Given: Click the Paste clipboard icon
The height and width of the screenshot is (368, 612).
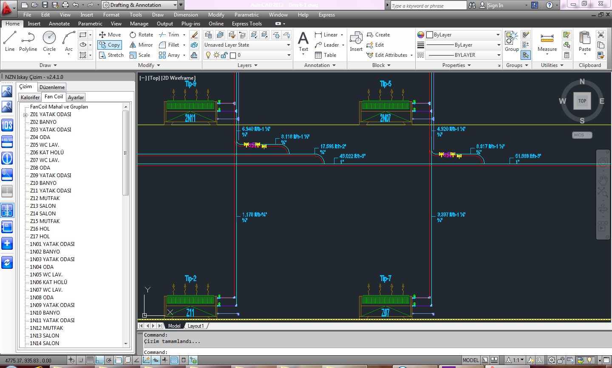Looking at the screenshot, I should click(x=585, y=38).
